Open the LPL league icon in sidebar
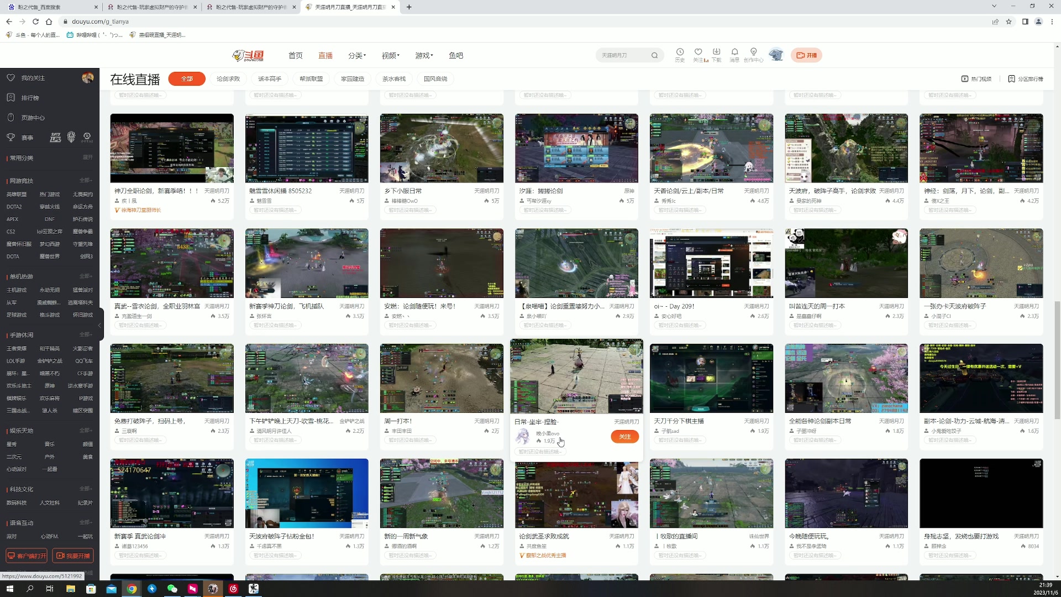1061x597 pixels. [x=55, y=138]
